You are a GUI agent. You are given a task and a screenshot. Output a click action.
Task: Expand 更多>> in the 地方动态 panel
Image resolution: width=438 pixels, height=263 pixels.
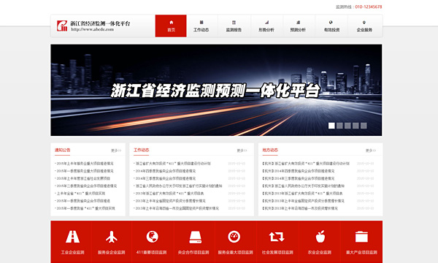point(371,150)
